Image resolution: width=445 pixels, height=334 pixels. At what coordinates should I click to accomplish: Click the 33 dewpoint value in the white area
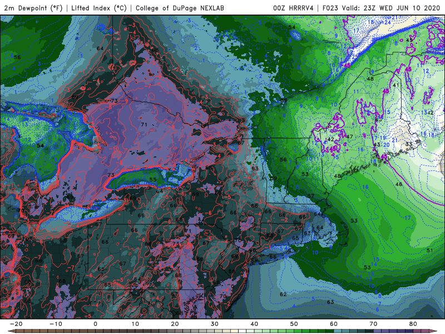409,144
